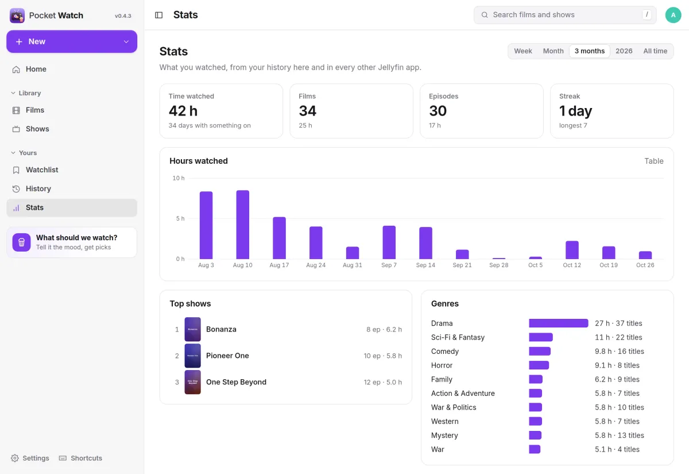Click the plus icon on New button

pyautogui.click(x=19, y=41)
